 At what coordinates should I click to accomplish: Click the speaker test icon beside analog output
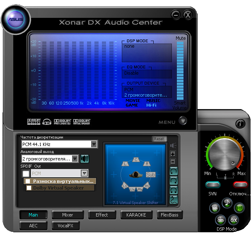pyautogui.click(x=84, y=159)
